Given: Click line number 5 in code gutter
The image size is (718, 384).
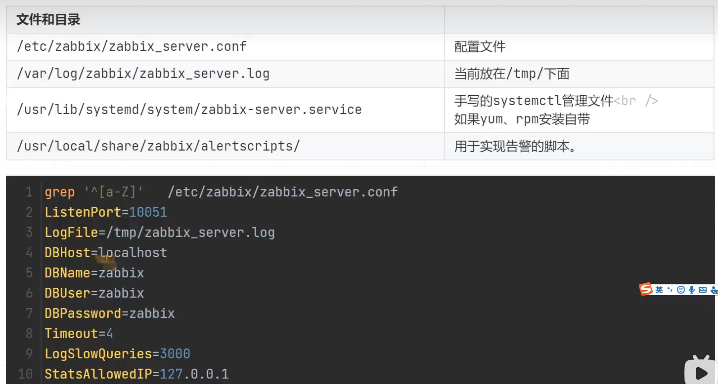Looking at the screenshot, I should (x=29, y=273).
